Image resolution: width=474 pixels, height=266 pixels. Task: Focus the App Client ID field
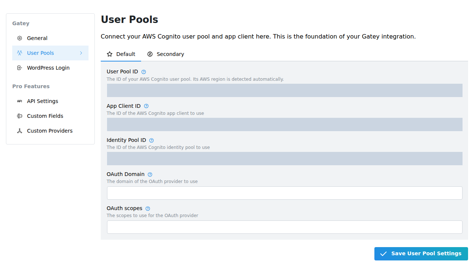[x=284, y=124]
